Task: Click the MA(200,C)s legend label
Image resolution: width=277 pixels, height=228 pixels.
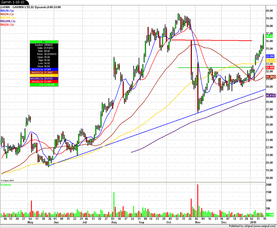Action: coord(8,21)
